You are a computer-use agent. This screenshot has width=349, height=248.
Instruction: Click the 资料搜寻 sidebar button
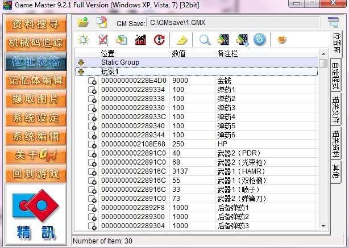pyautogui.click(x=35, y=24)
